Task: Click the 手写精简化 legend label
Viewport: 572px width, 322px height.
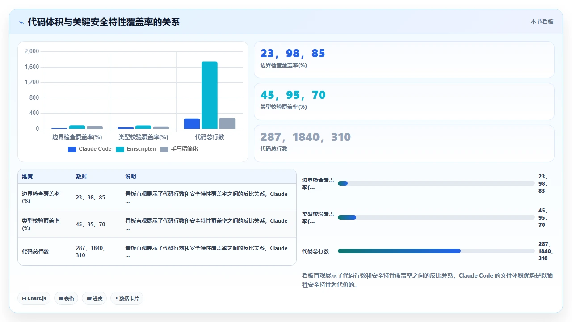Action: point(185,149)
